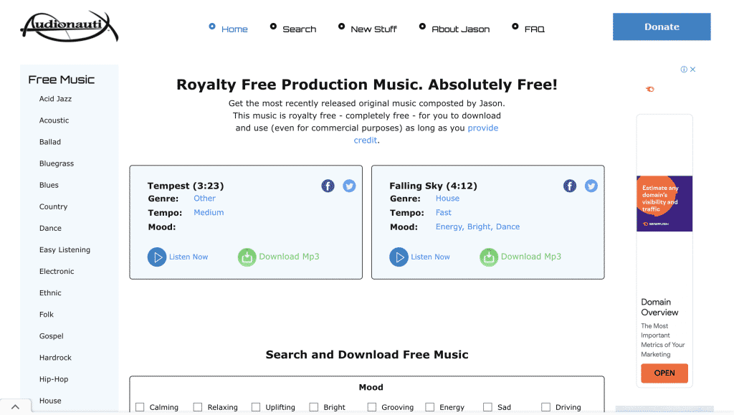Share Tempest on Twitter
The width and height of the screenshot is (734, 415).
[349, 186]
